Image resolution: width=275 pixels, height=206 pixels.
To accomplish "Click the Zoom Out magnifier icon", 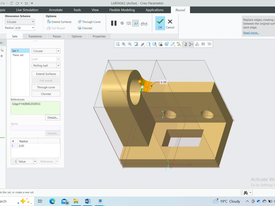I will pos(130,44).
